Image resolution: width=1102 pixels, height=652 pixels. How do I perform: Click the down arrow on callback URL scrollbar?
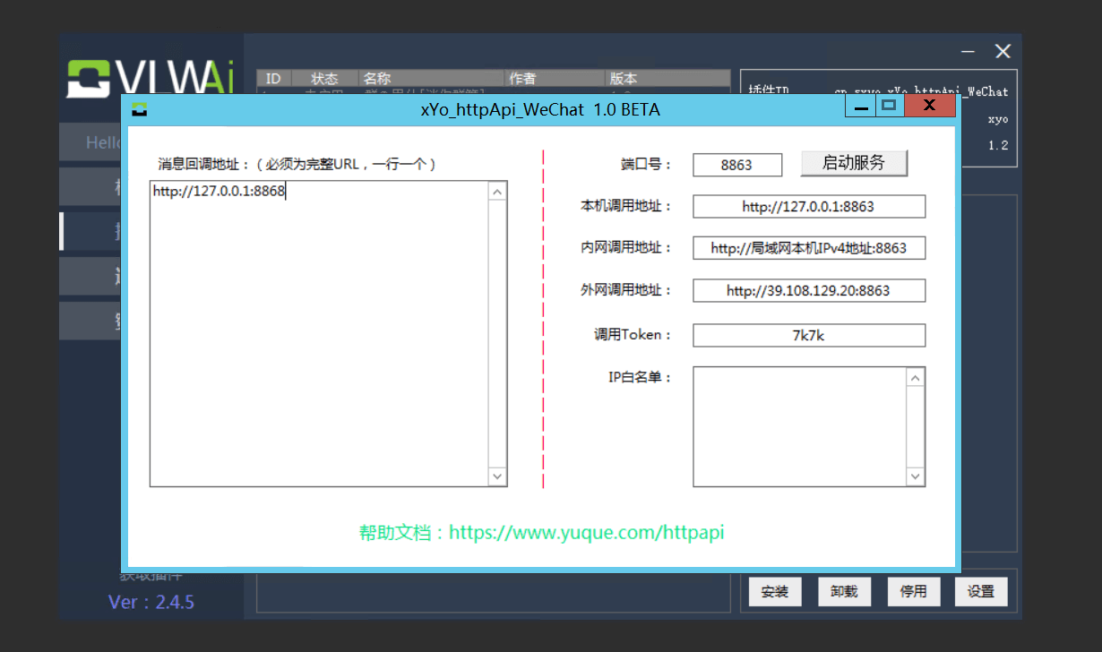click(497, 477)
